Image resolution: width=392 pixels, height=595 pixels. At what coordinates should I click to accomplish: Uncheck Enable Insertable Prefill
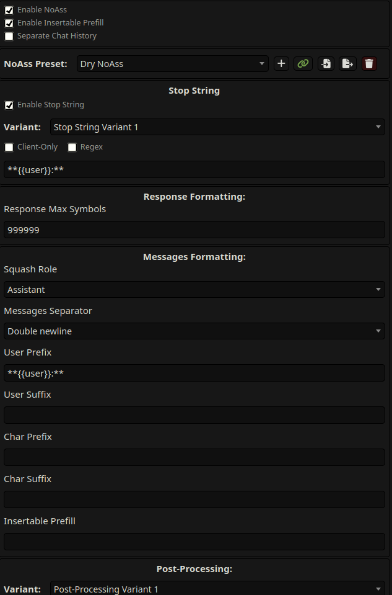(9, 23)
